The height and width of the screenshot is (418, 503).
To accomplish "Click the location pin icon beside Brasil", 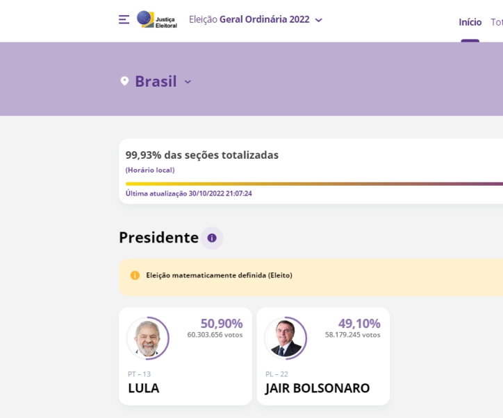I will click(124, 81).
